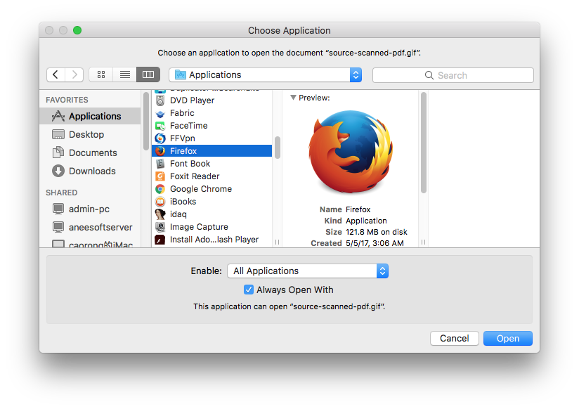579x409 pixels.
Task: Select aneesoftserver label under Shared
Action: tap(100, 227)
